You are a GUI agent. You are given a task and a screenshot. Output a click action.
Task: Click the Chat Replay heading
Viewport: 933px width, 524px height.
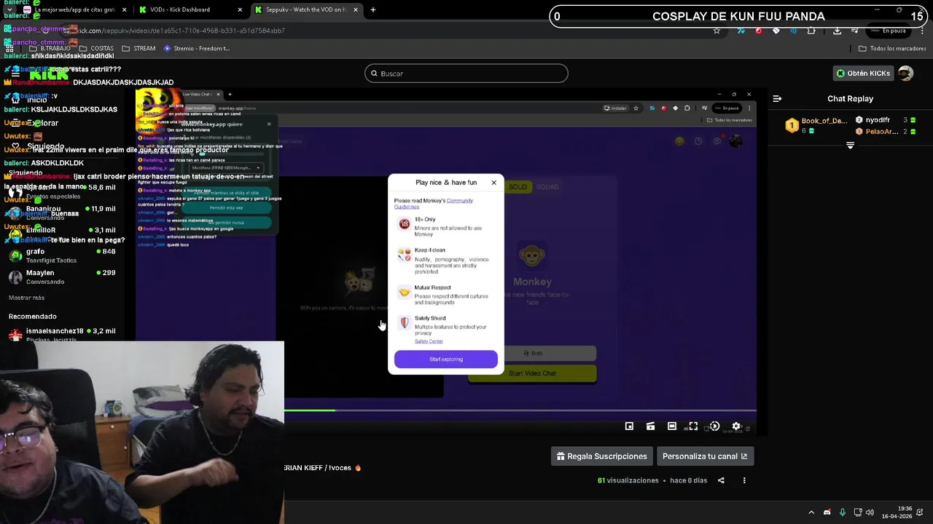click(850, 98)
